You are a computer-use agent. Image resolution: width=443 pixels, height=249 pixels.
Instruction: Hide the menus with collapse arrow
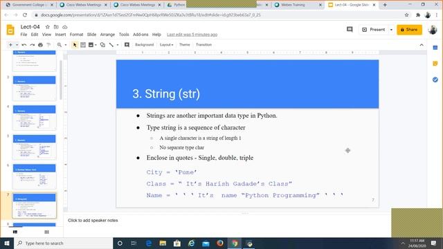422,45
